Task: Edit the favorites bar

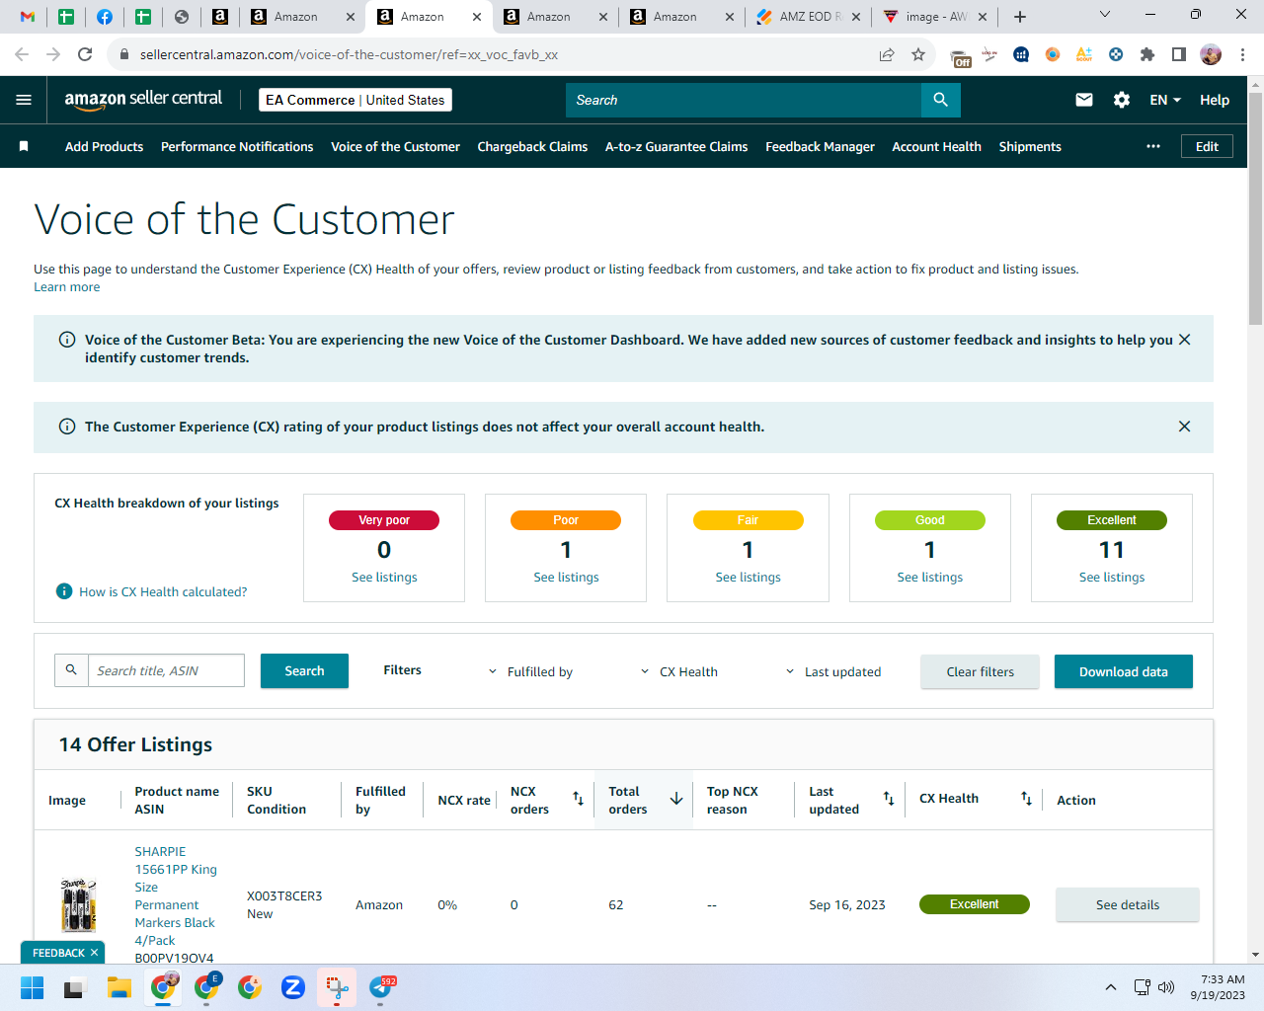Action: (x=1207, y=146)
